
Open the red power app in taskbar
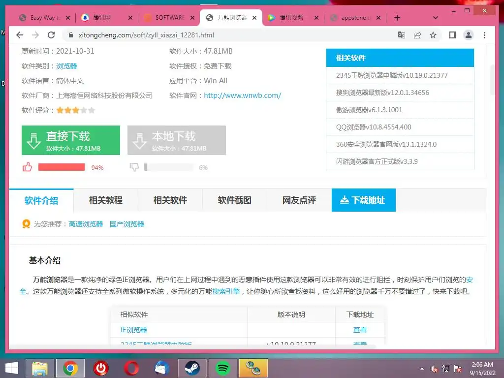101,368
